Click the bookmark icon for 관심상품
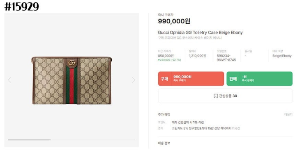 (x=216, y=96)
